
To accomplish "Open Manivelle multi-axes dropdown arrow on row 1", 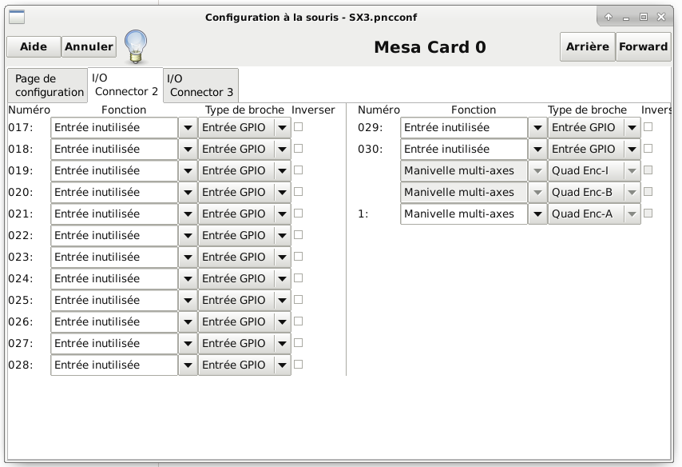I will [537, 214].
